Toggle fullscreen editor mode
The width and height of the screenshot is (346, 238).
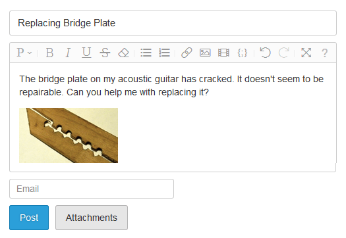click(x=306, y=53)
